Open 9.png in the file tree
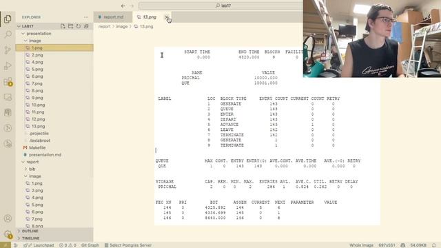441x248 pixels. 54,98
